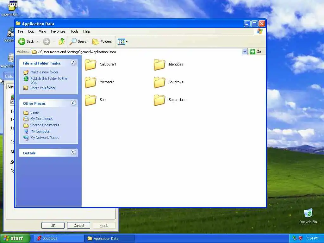Click the CalubCraft folder name label

click(x=108, y=64)
